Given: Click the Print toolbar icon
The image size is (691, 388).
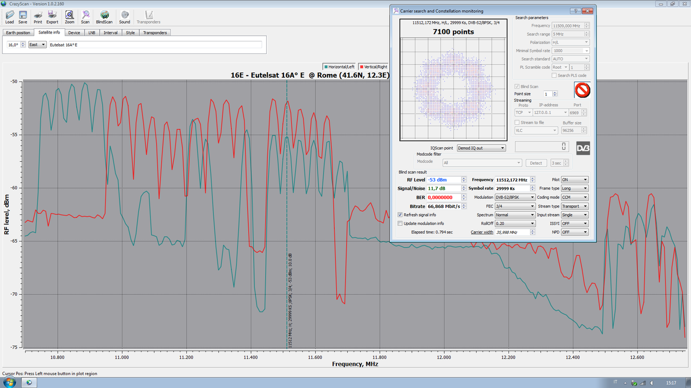Looking at the screenshot, I should point(38,17).
